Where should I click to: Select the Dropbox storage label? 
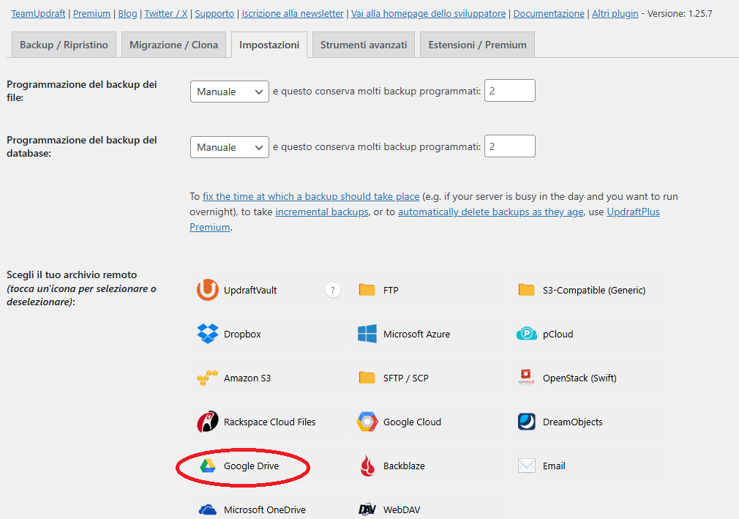(x=242, y=335)
